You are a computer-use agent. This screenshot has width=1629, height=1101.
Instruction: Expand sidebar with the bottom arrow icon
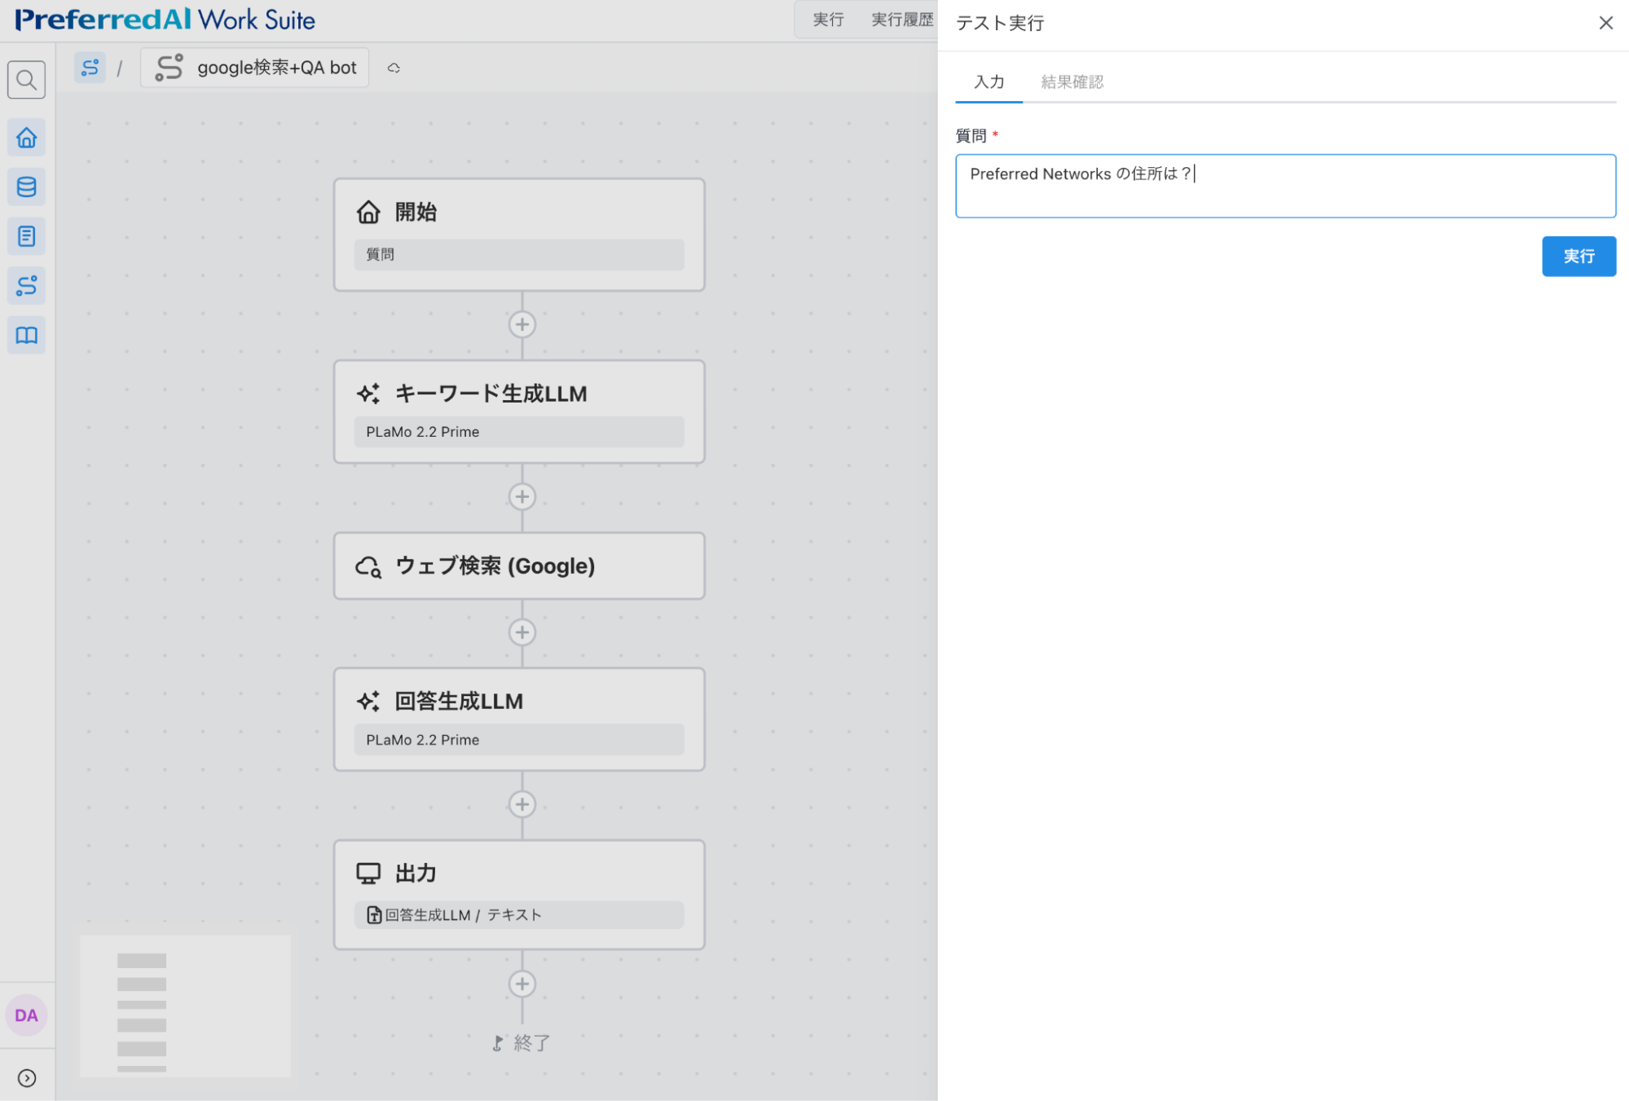click(26, 1078)
